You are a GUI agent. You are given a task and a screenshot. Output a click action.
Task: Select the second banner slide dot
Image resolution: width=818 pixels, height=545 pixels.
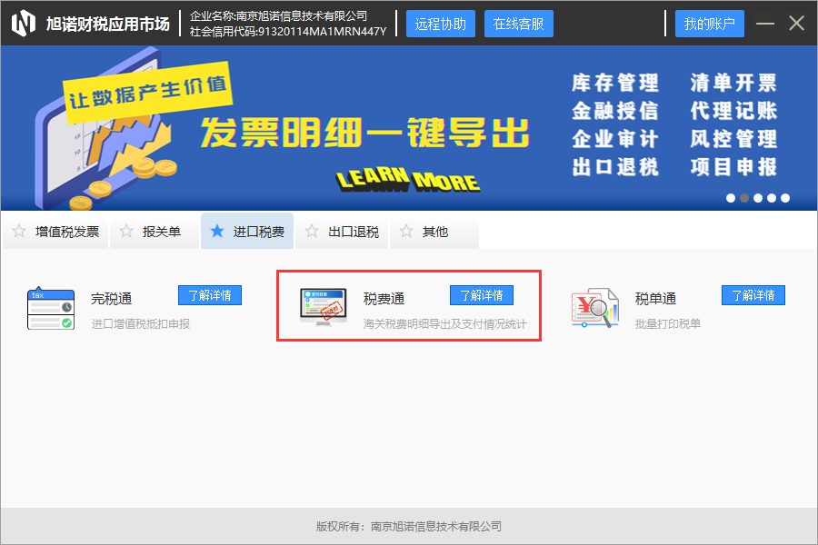coord(744,198)
